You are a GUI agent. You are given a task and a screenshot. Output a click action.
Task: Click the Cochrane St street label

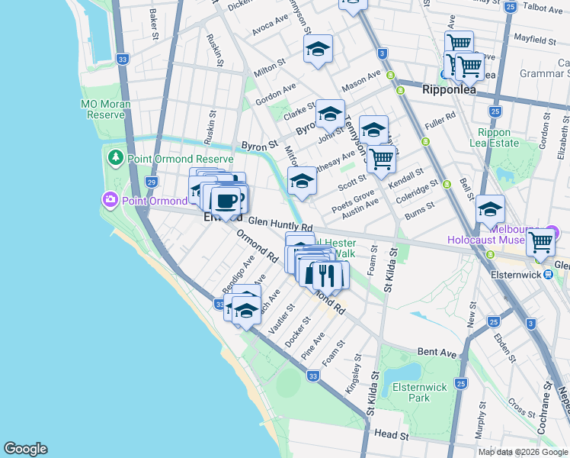544,408
